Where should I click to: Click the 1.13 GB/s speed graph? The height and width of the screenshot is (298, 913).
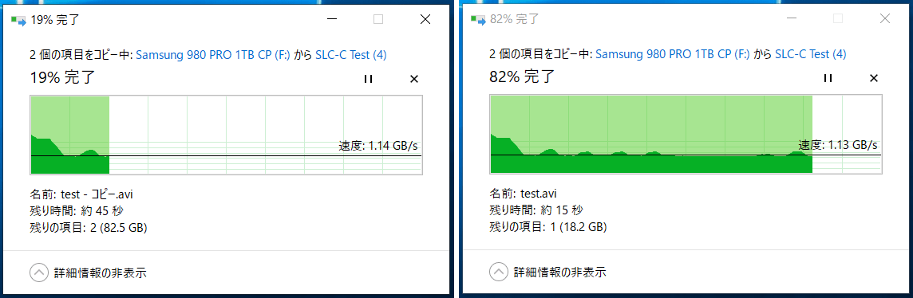(686, 135)
